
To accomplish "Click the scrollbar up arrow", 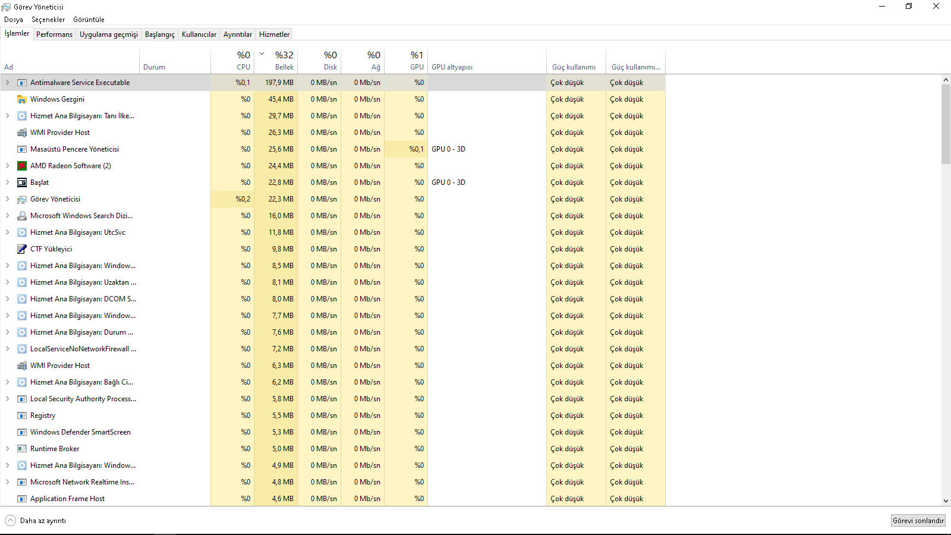I will tap(946, 80).
